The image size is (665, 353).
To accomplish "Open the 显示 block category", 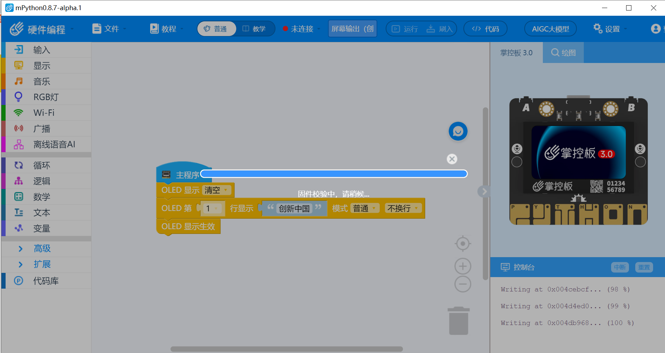I will (x=46, y=66).
